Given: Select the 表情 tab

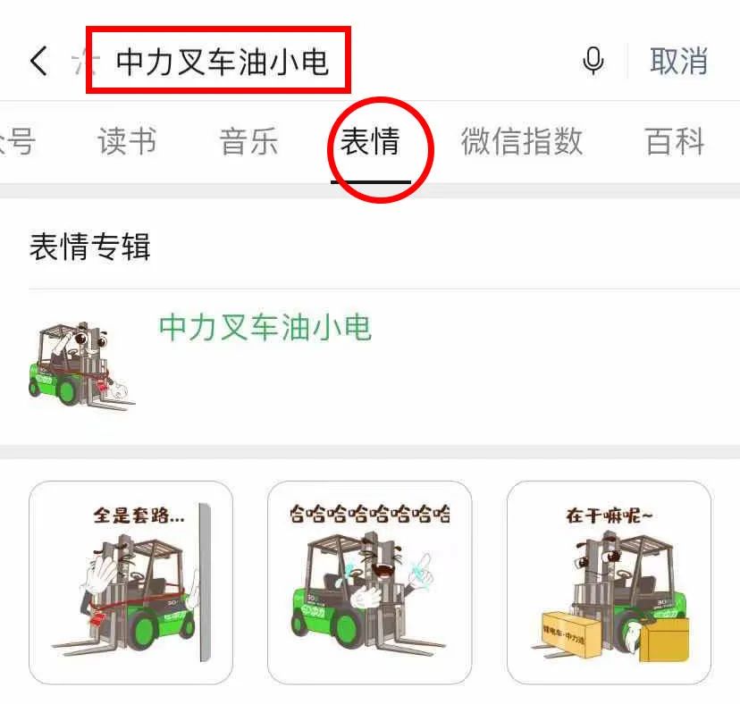Looking at the screenshot, I should click(x=371, y=140).
